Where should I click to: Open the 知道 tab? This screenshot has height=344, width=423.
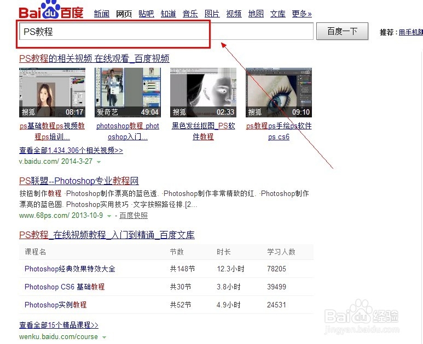[x=168, y=14]
